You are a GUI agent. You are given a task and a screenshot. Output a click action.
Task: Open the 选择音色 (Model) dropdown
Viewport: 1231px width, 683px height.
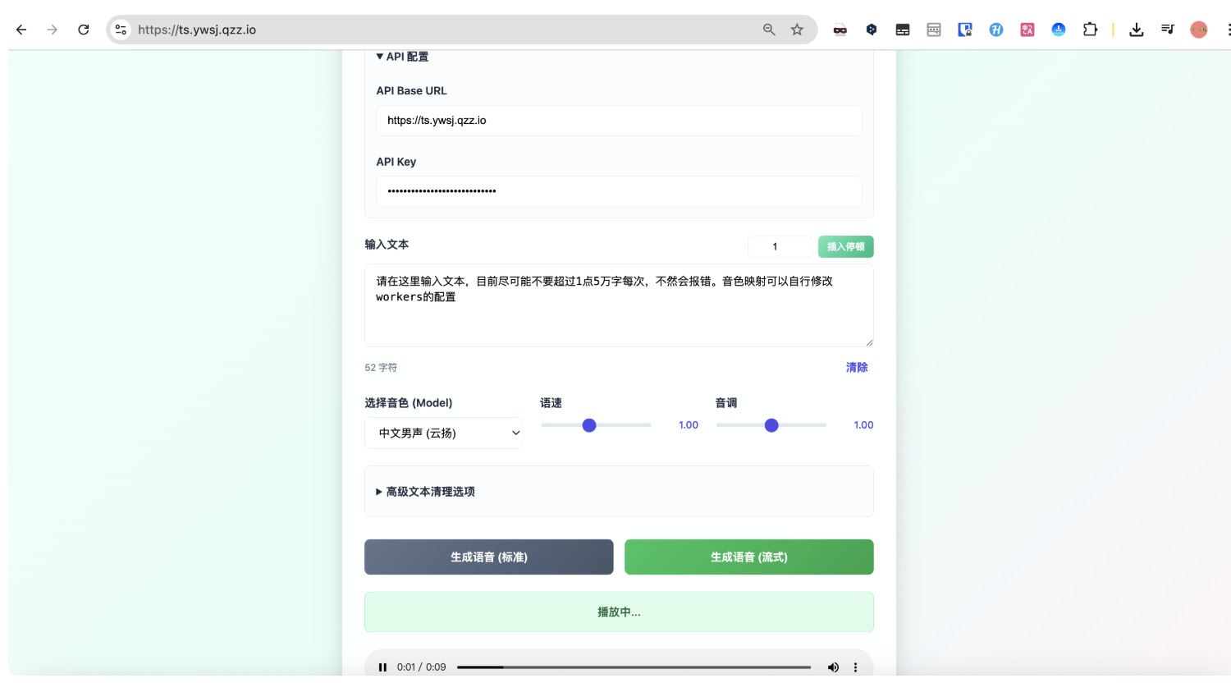(x=443, y=433)
